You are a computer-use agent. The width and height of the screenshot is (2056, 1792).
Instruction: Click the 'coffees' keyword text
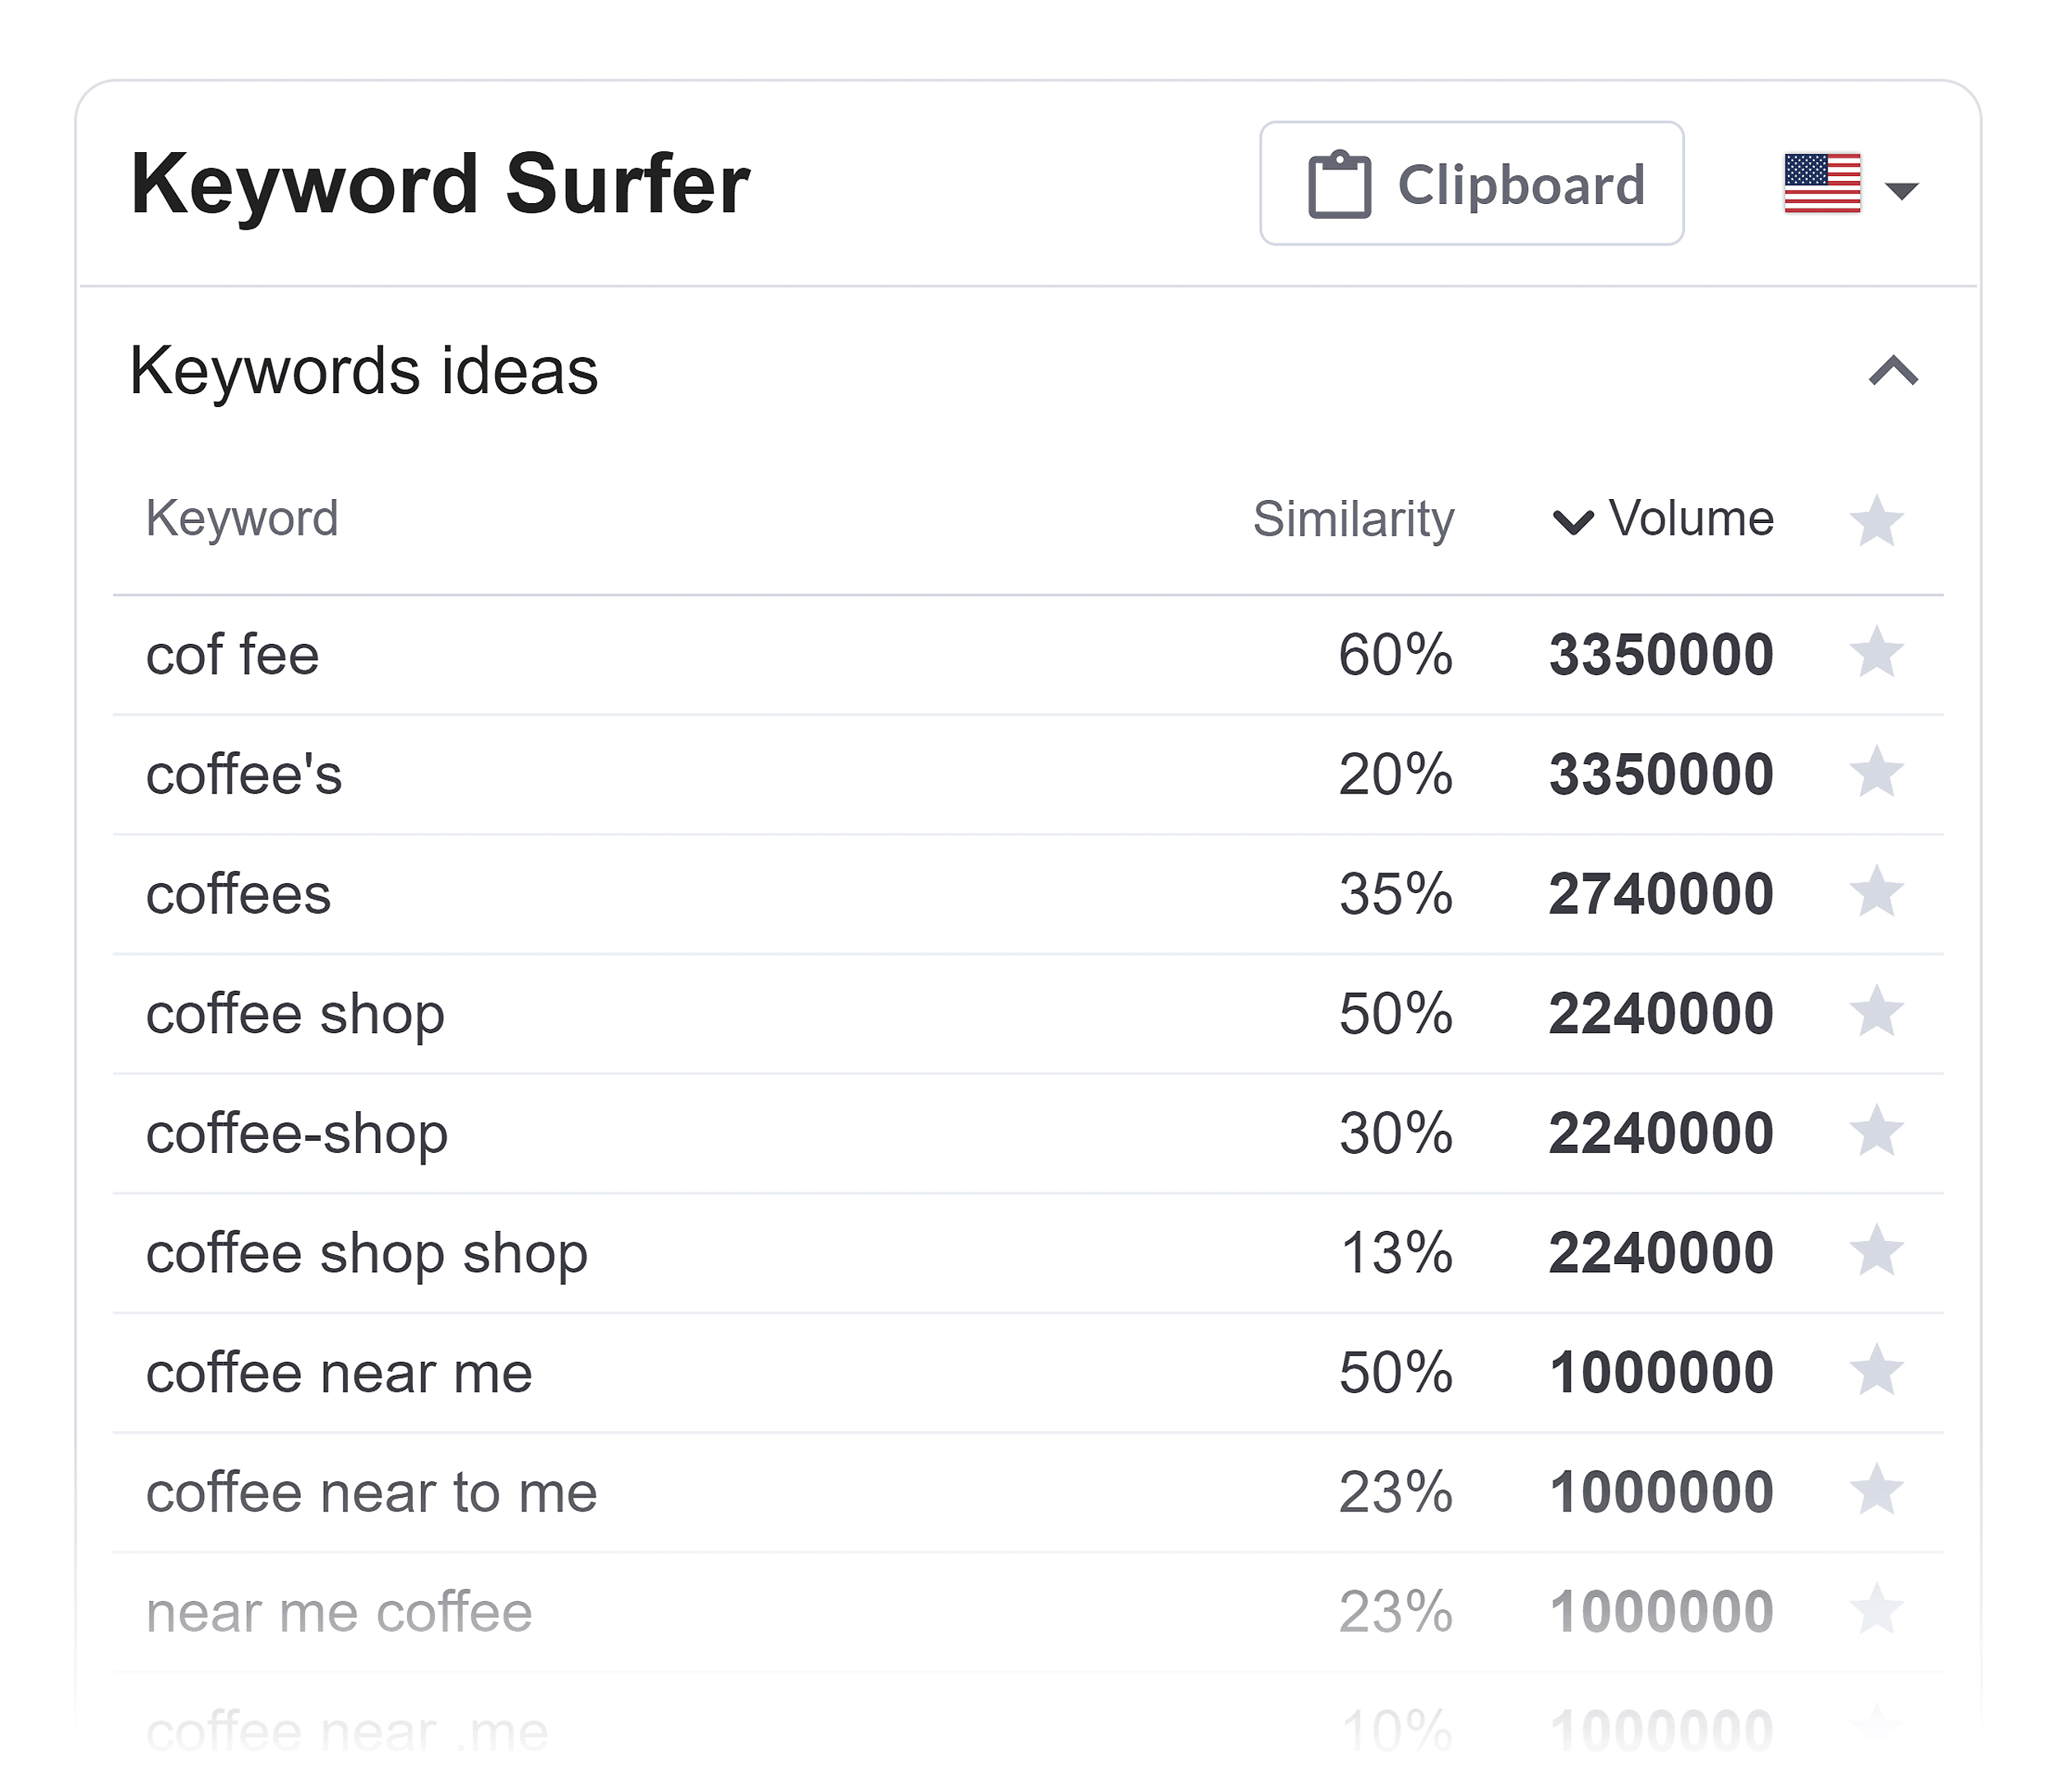[238, 894]
